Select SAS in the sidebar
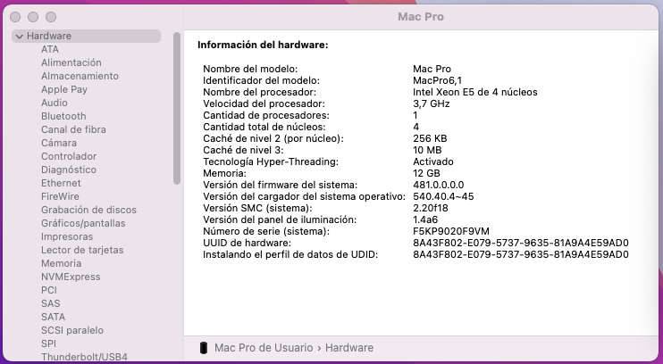The width and height of the screenshot is (663, 364). point(51,303)
